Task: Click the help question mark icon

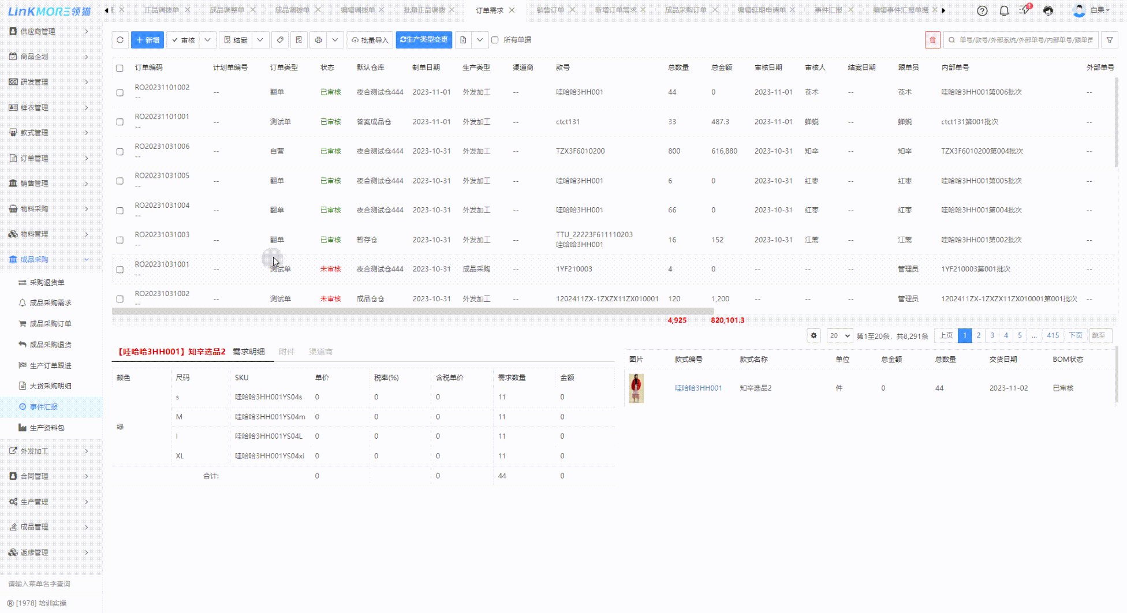Action: coord(982,10)
